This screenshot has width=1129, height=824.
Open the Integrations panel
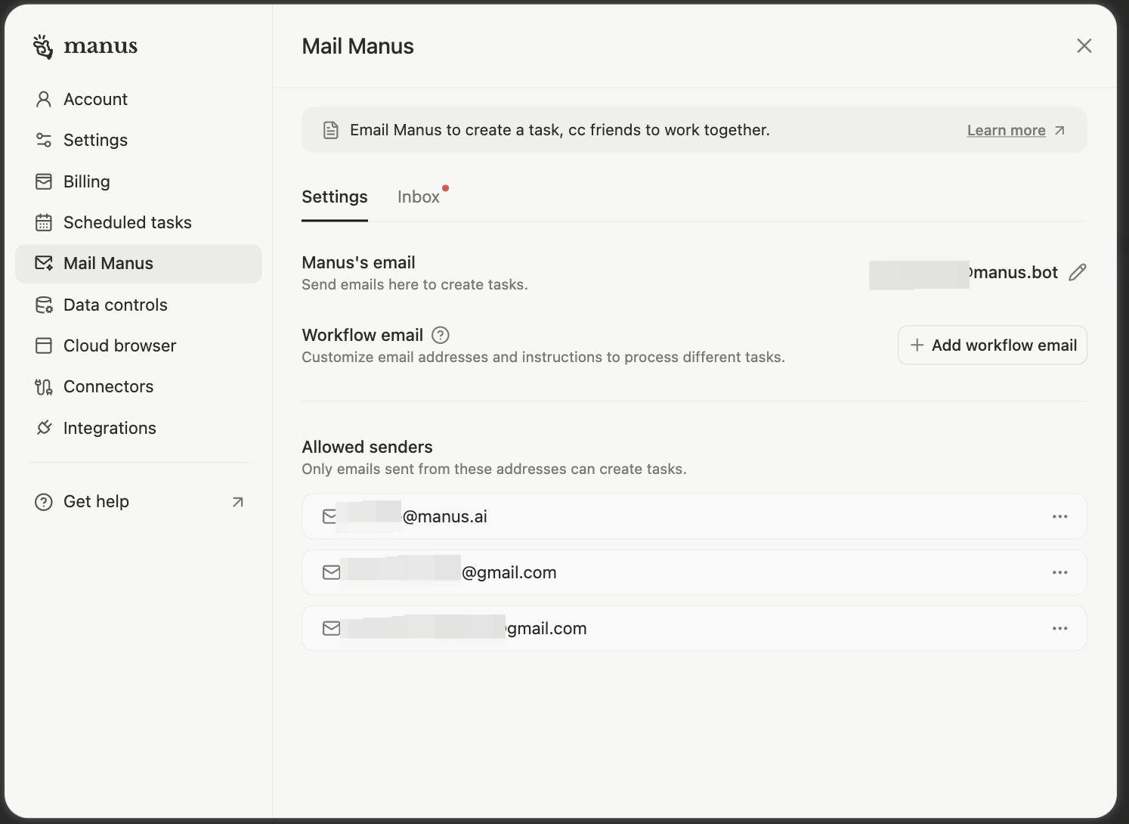[110, 428]
